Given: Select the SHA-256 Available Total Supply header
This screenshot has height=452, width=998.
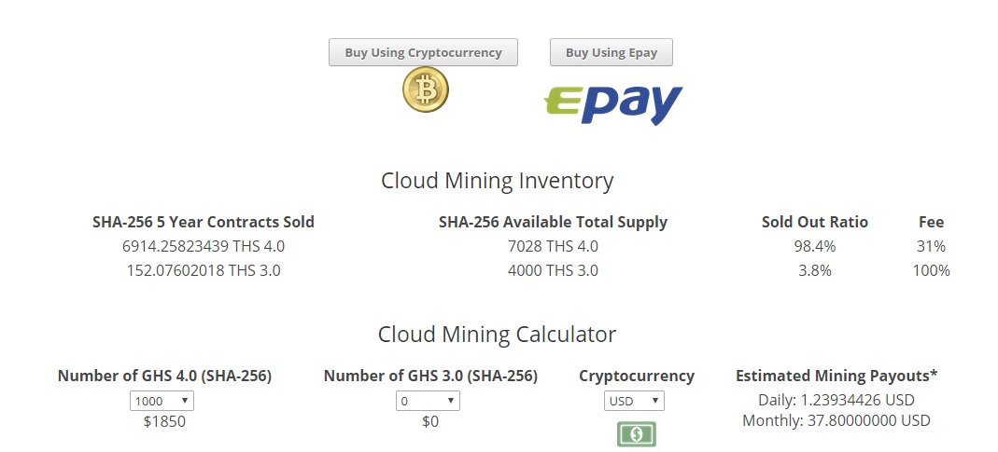Looking at the screenshot, I should [553, 222].
